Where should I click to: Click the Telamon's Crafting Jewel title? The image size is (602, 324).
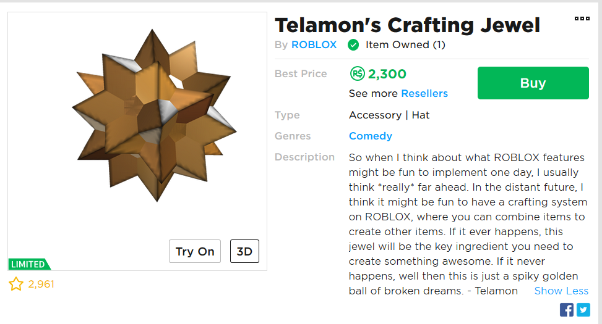coord(407,25)
